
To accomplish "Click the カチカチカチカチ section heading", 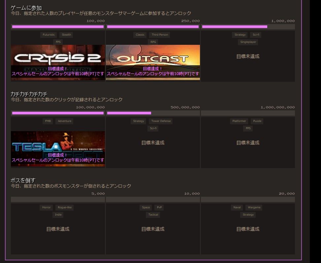I will pyautogui.click(x=29, y=94).
